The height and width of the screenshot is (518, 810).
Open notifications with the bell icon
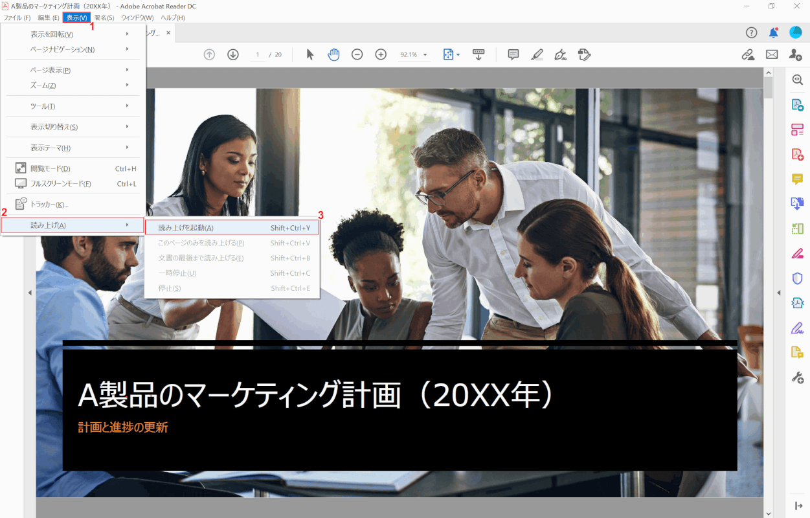coord(772,32)
